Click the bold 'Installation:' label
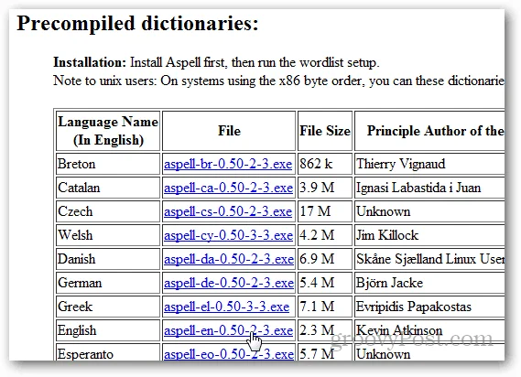 click(x=90, y=62)
